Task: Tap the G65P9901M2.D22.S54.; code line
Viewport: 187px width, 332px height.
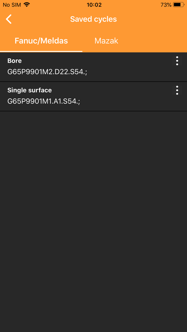Action: point(47,72)
